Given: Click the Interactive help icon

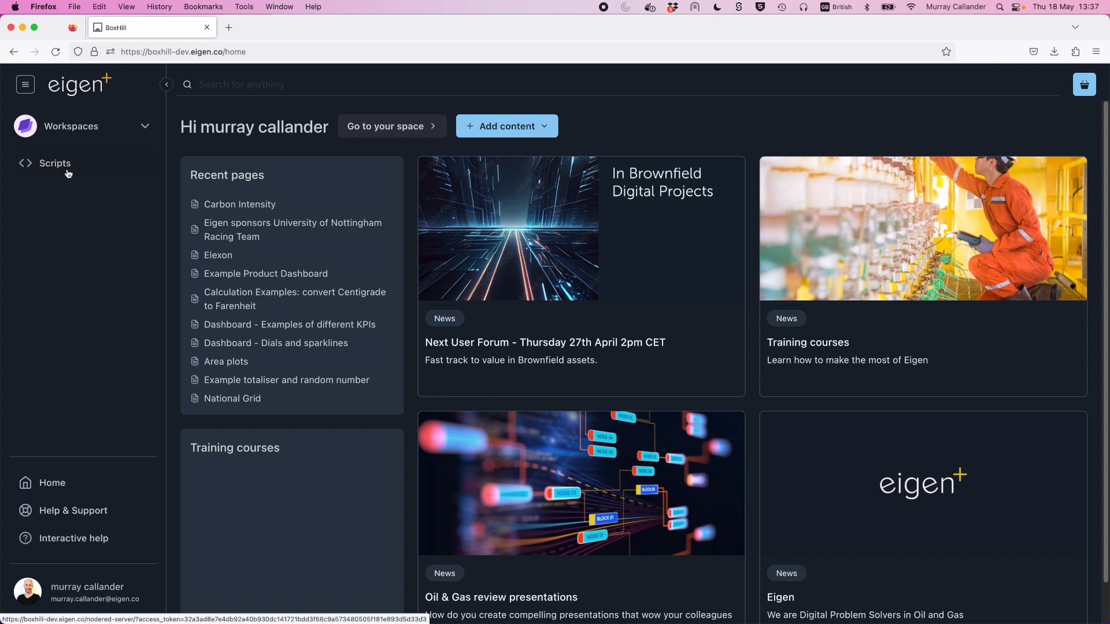Looking at the screenshot, I should pos(25,538).
